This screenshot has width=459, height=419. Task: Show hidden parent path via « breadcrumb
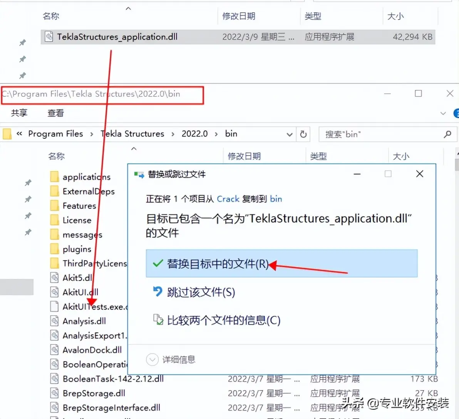19,134
